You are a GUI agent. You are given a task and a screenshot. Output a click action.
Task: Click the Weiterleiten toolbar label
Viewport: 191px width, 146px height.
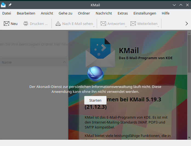[147, 24]
